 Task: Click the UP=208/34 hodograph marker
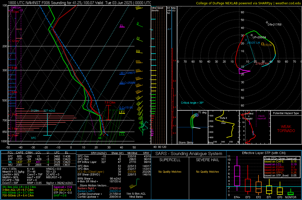pos(259,37)
